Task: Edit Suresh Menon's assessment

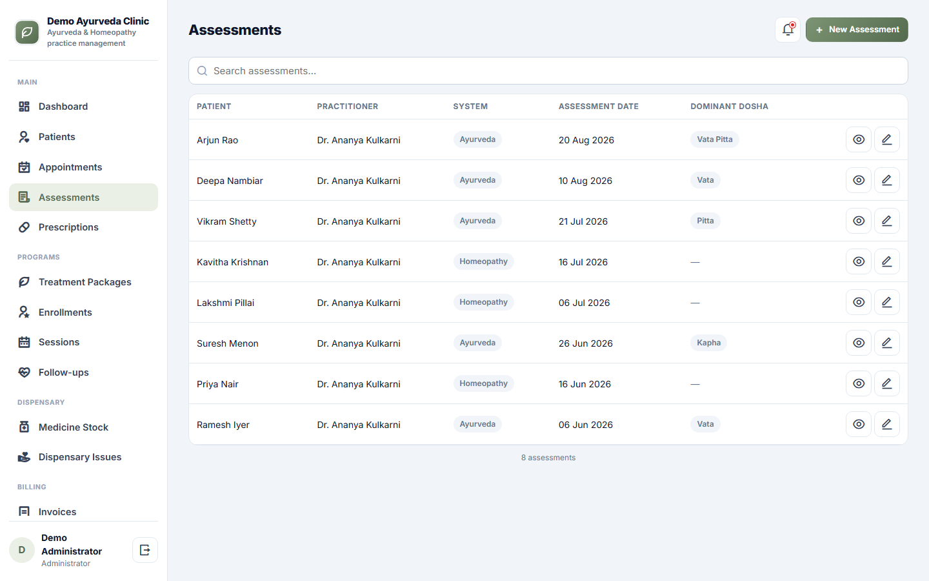Action: 887,343
